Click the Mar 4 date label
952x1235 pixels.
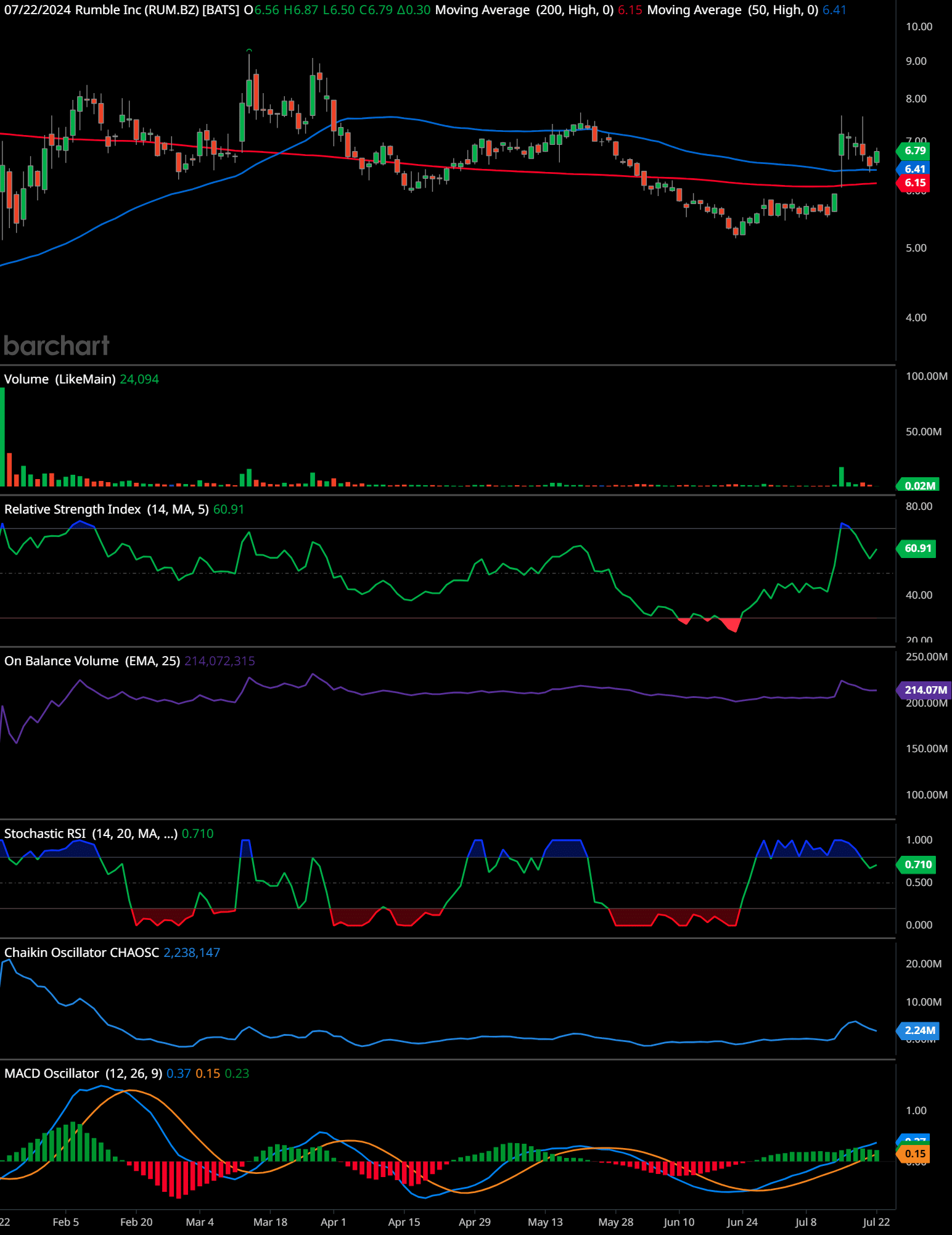tap(200, 1222)
